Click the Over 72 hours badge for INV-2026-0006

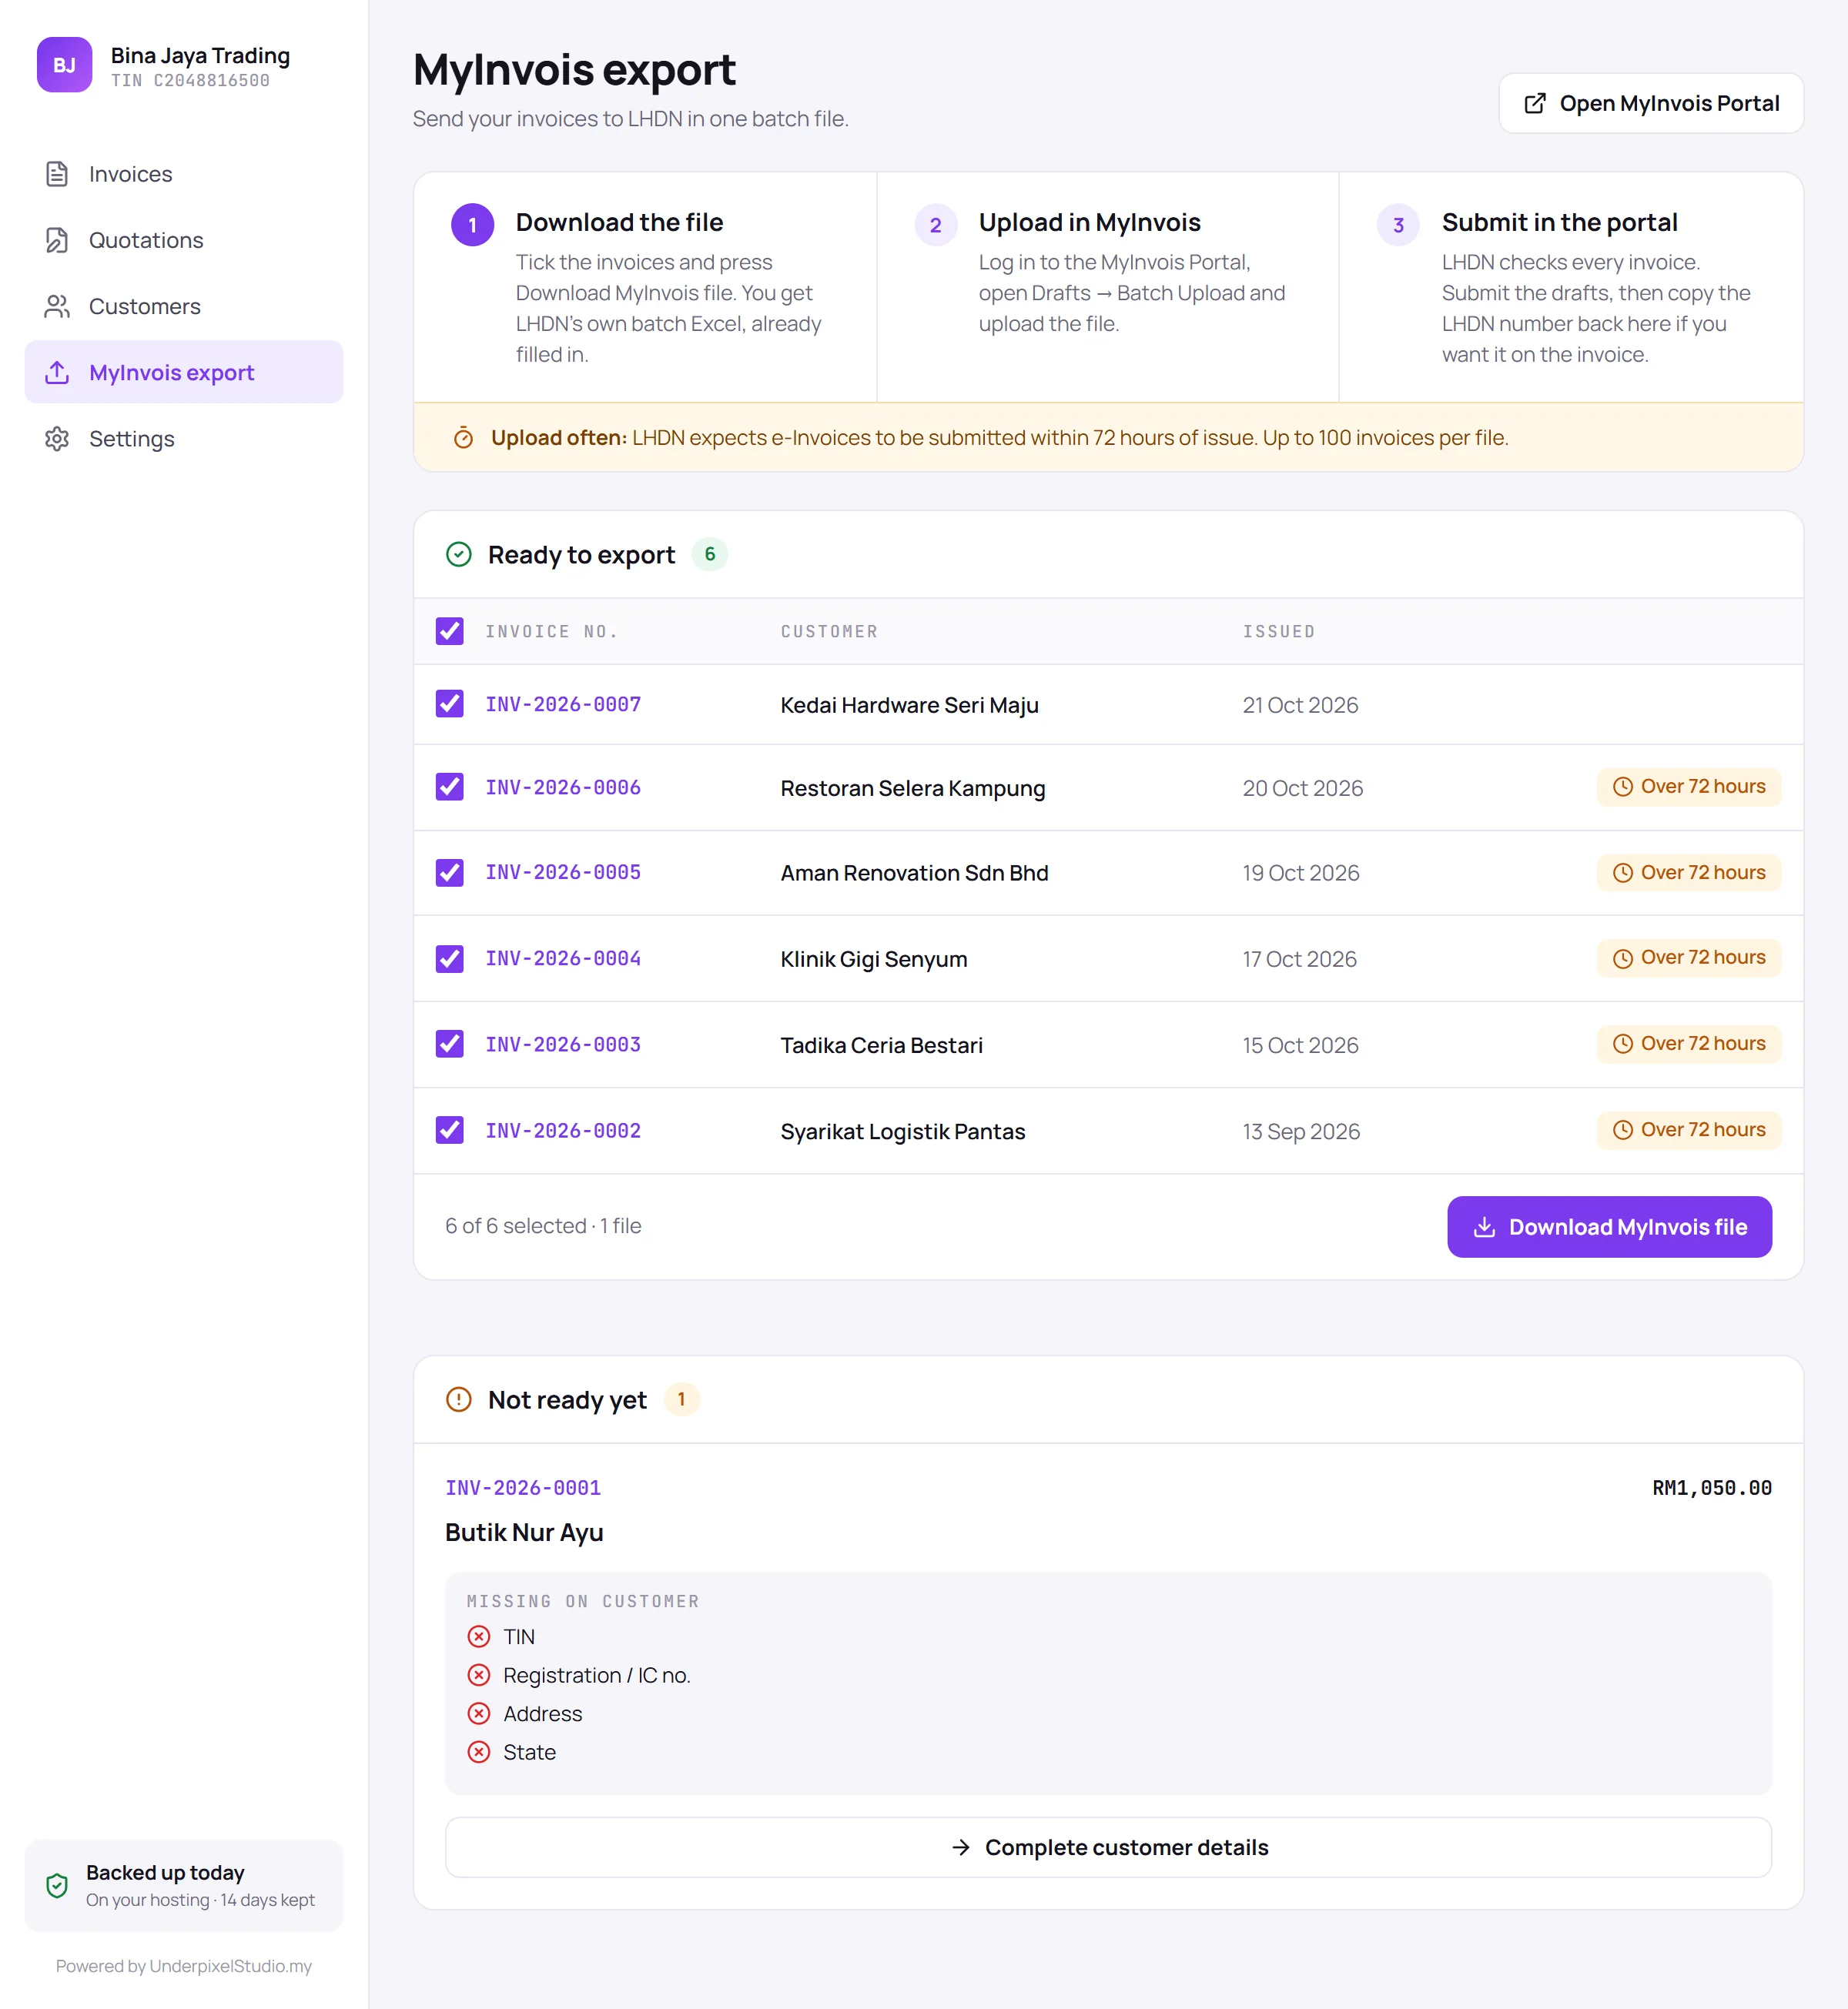pos(1689,787)
